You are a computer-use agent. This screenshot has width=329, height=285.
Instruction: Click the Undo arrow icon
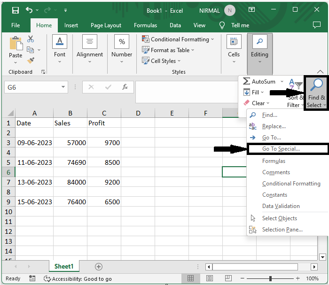tap(30, 10)
